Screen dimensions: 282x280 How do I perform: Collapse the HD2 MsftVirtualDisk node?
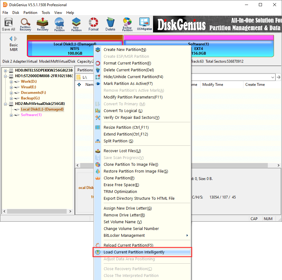click(5, 104)
